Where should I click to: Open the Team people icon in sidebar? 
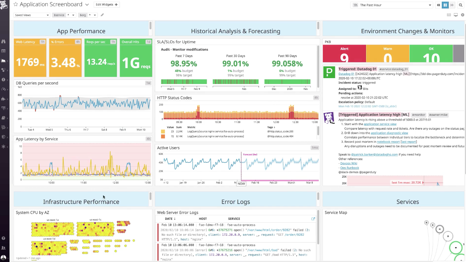pyautogui.click(x=3, y=248)
